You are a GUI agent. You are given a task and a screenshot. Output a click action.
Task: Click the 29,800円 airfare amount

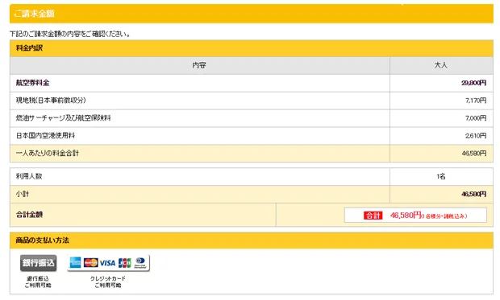tap(473, 83)
